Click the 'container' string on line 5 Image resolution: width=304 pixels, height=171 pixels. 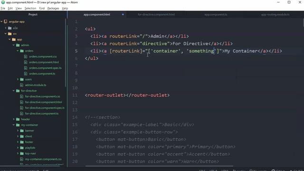pos(166,51)
